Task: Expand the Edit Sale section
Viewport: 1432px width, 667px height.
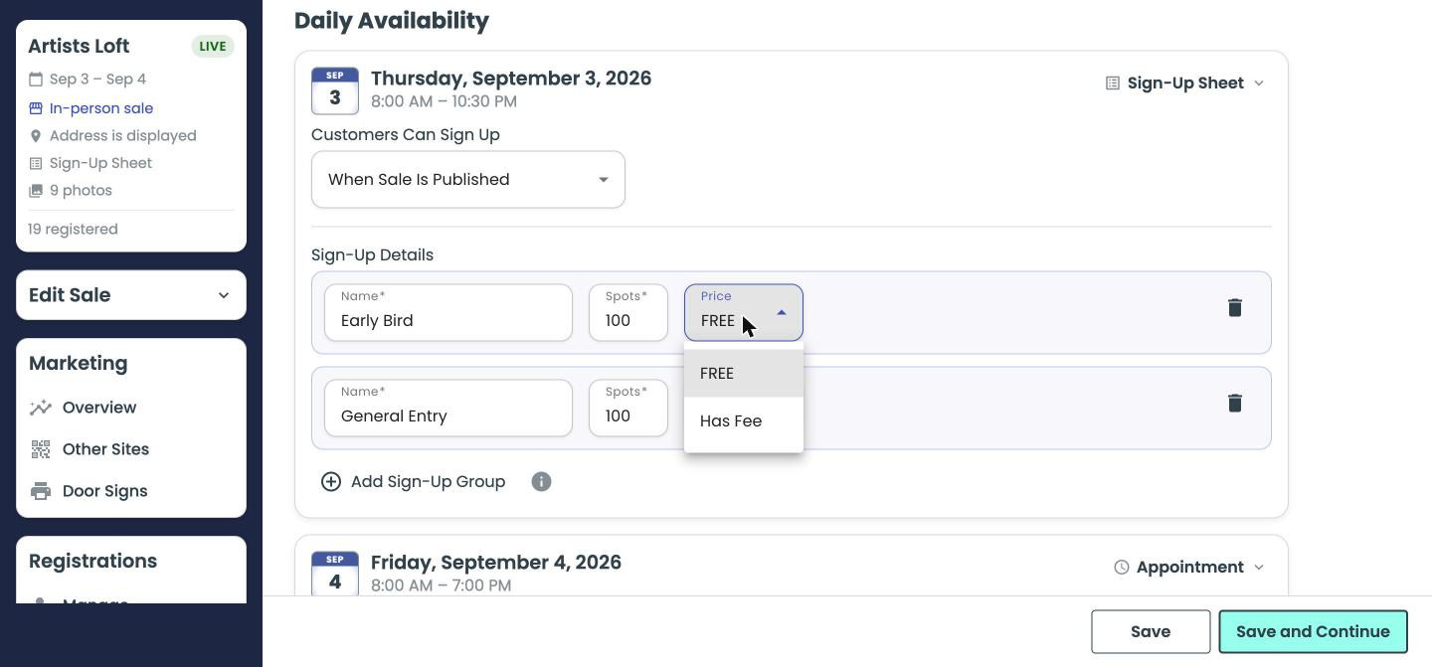Action: (131, 295)
